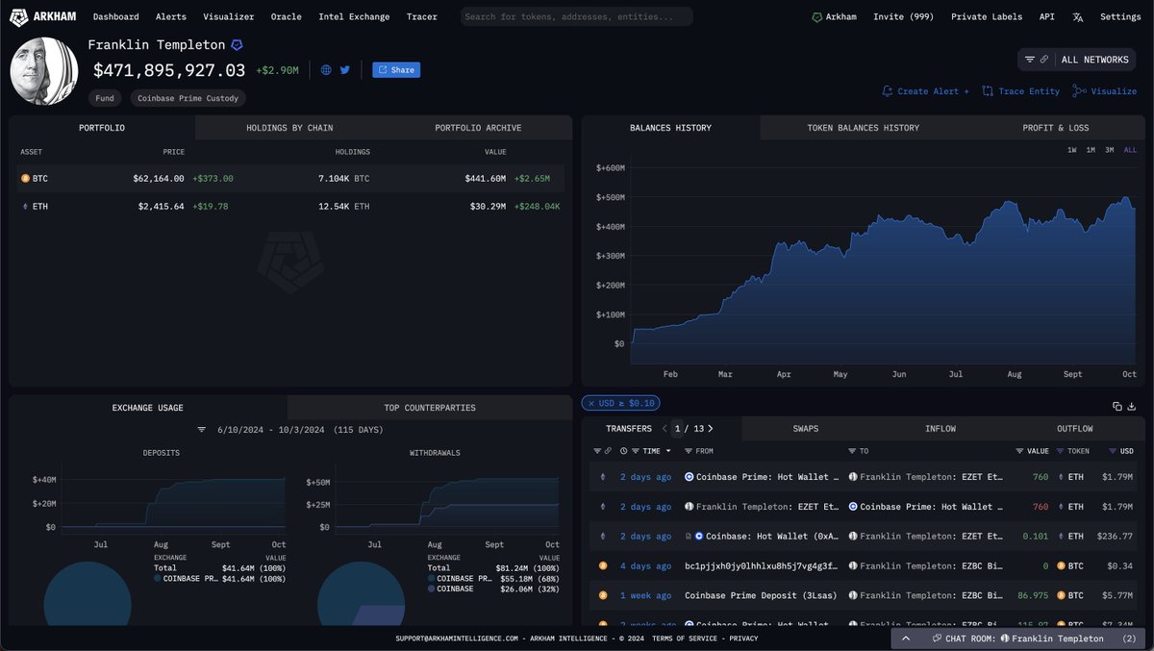This screenshot has width=1154, height=651.
Task: Open the language translation icon
Action: click(x=1078, y=16)
